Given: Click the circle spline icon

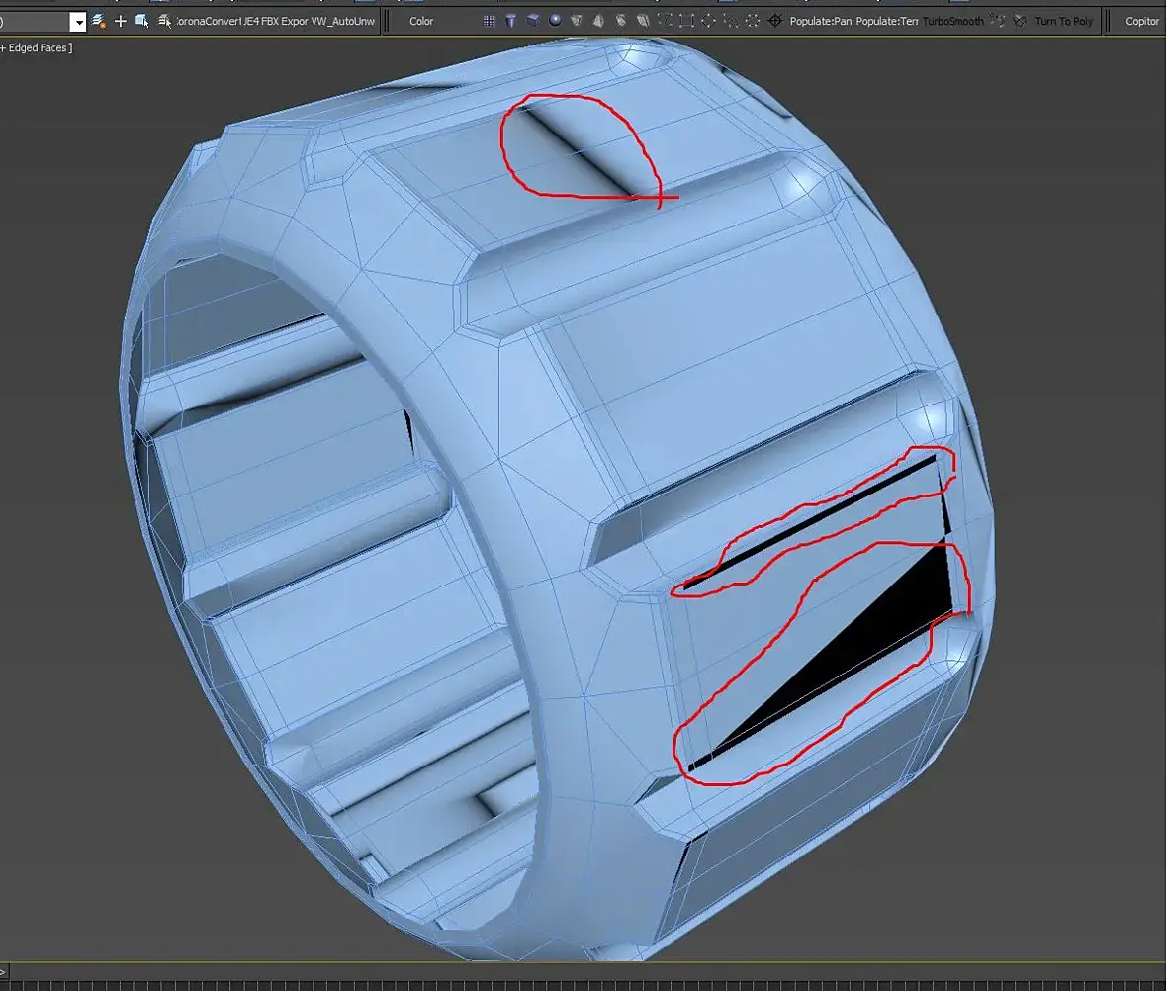Looking at the screenshot, I should click(708, 21).
